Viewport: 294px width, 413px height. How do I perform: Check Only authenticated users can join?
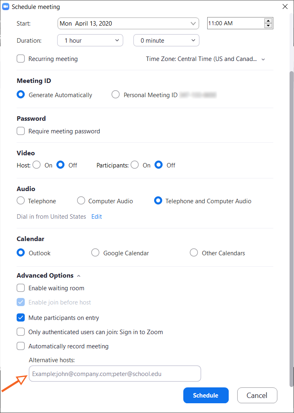pos(20,332)
